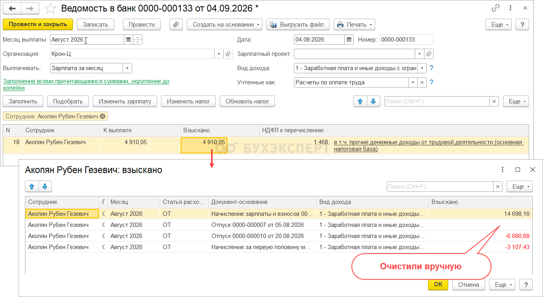This screenshot has height=297, width=543.
Task: Save the document with Записать
Action: click(x=96, y=25)
